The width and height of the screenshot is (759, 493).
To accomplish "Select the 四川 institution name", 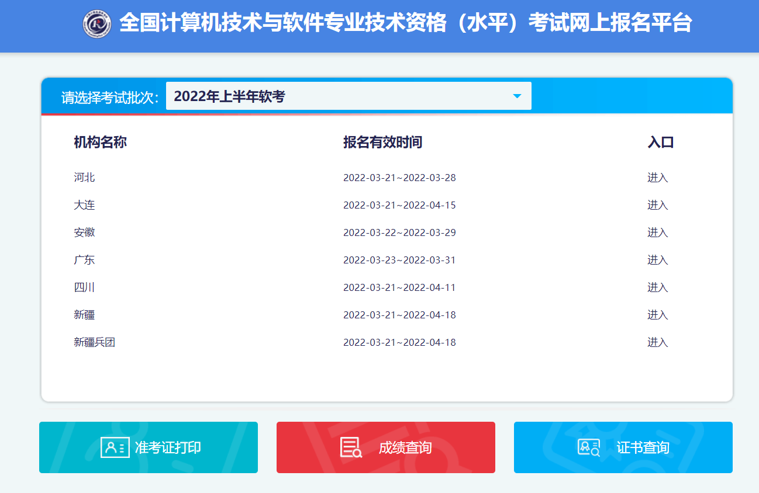I will coord(84,287).
